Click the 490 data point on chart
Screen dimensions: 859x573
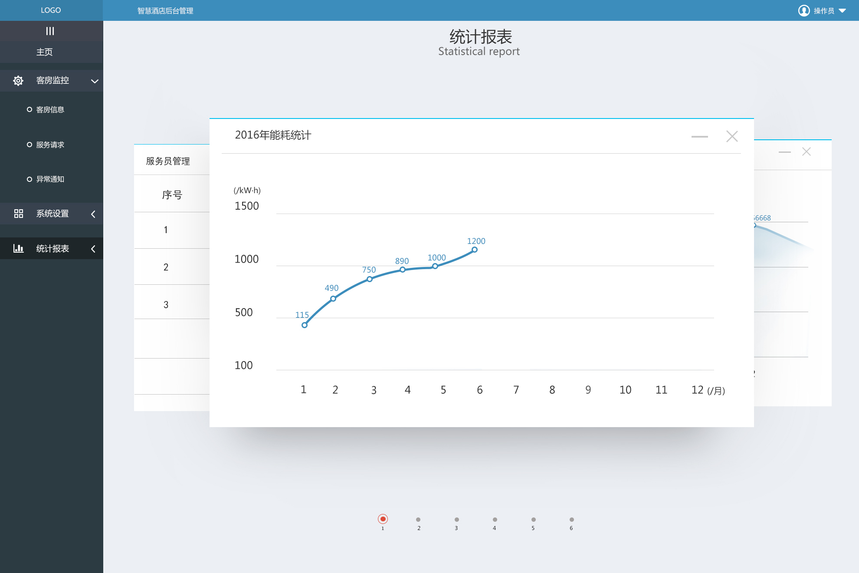click(x=333, y=299)
